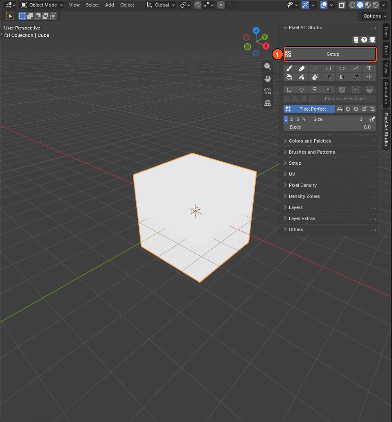
Task: Open the help question mark icon
Action: [364, 40]
